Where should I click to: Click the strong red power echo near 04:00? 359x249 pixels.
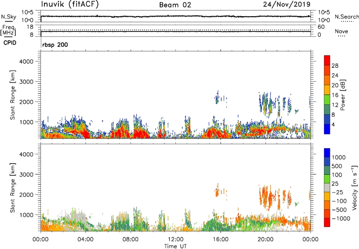pos(85,133)
